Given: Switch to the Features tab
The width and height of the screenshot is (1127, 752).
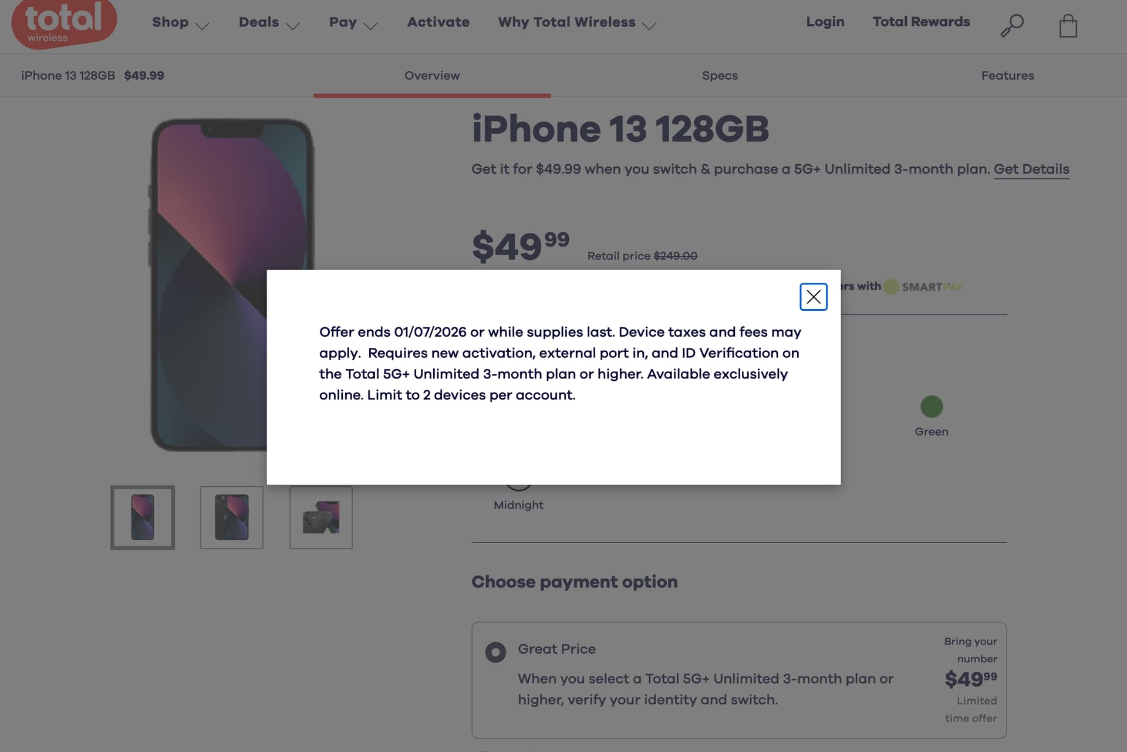Looking at the screenshot, I should point(1007,76).
